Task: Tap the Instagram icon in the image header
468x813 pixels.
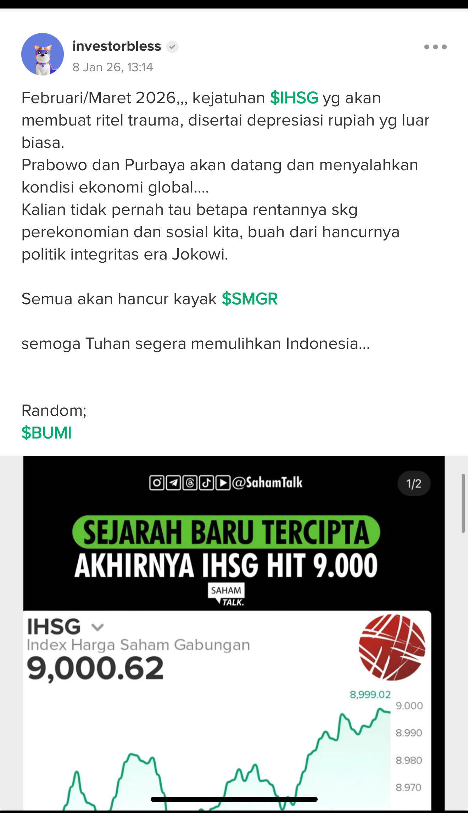Action: coord(157,483)
